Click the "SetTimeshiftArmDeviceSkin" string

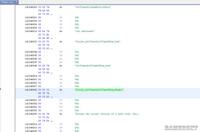pos(93,7)
